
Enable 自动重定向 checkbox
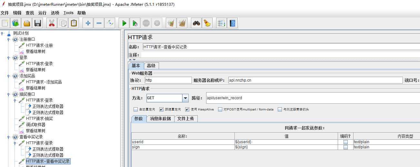(135, 109)
